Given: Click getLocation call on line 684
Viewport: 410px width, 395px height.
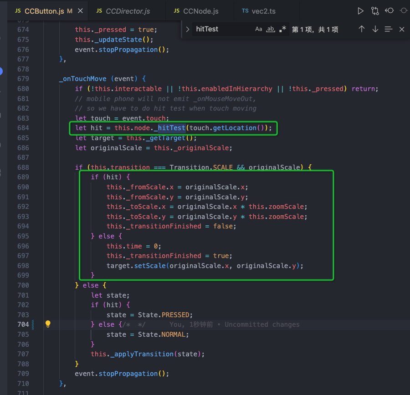Looking at the screenshot, I should pos(235,128).
